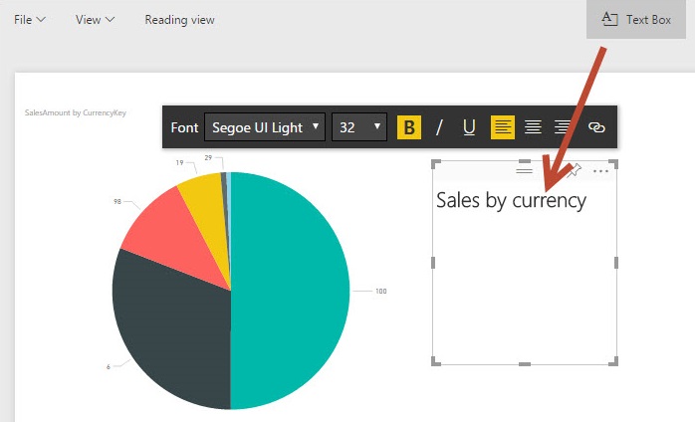Click the Text Box button icon
Image resolution: width=695 pixels, height=422 pixels.
[610, 20]
